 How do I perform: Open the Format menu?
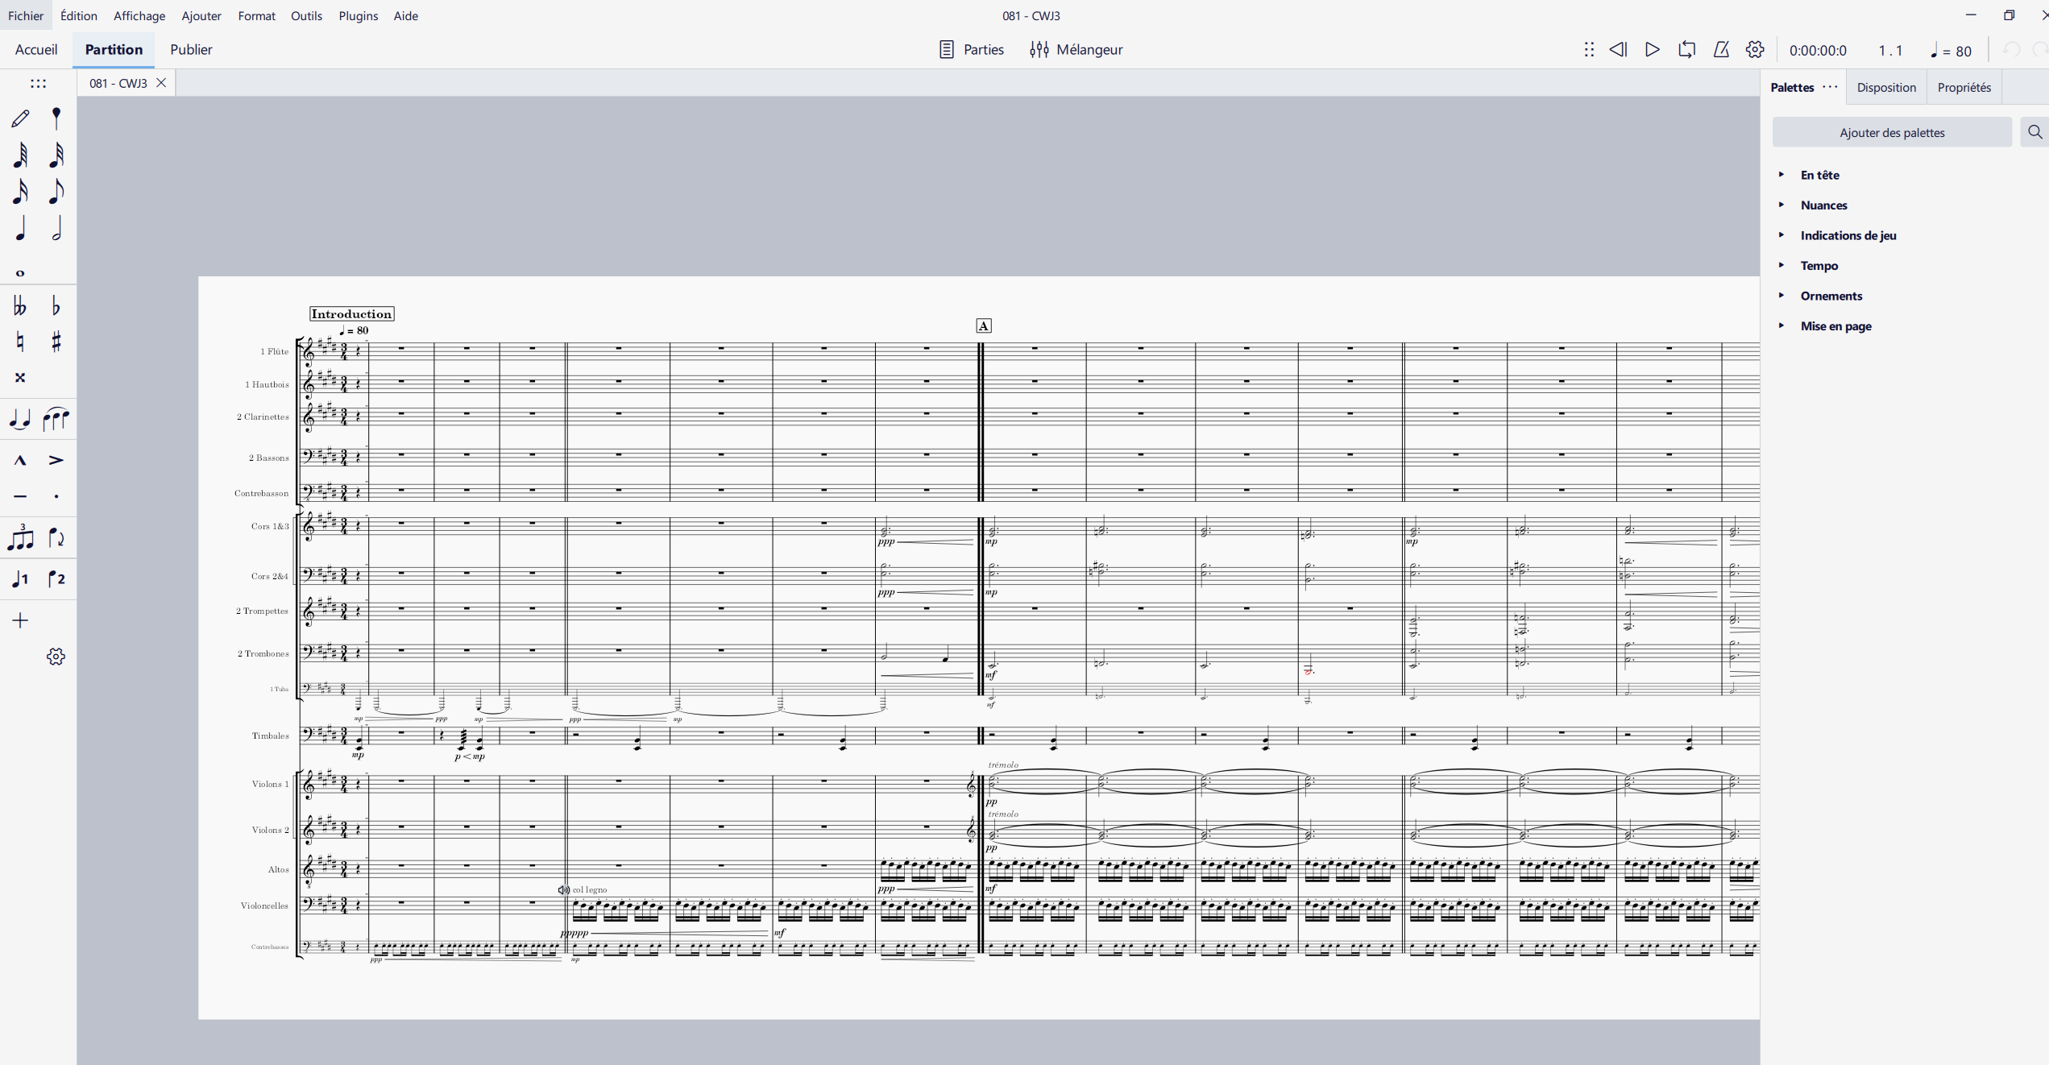pos(256,15)
